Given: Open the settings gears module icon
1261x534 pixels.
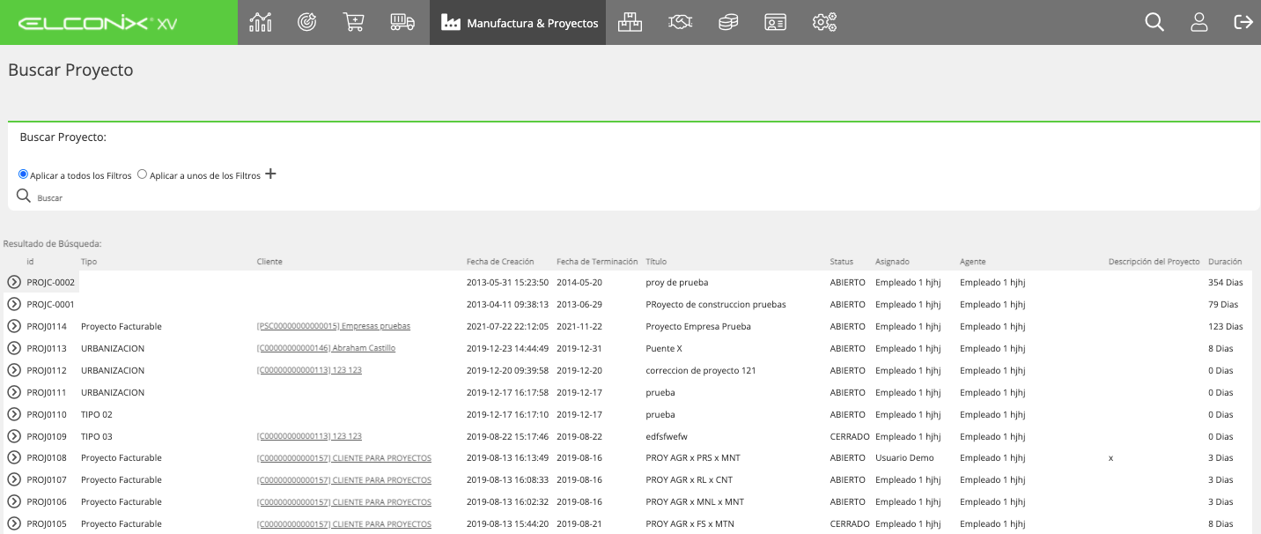Looking at the screenshot, I should [x=824, y=22].
